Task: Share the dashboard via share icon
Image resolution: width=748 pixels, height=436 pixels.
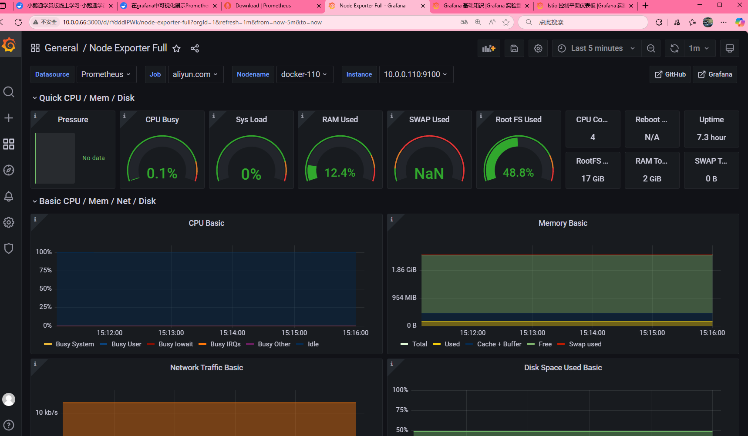Action: [195, 48]
